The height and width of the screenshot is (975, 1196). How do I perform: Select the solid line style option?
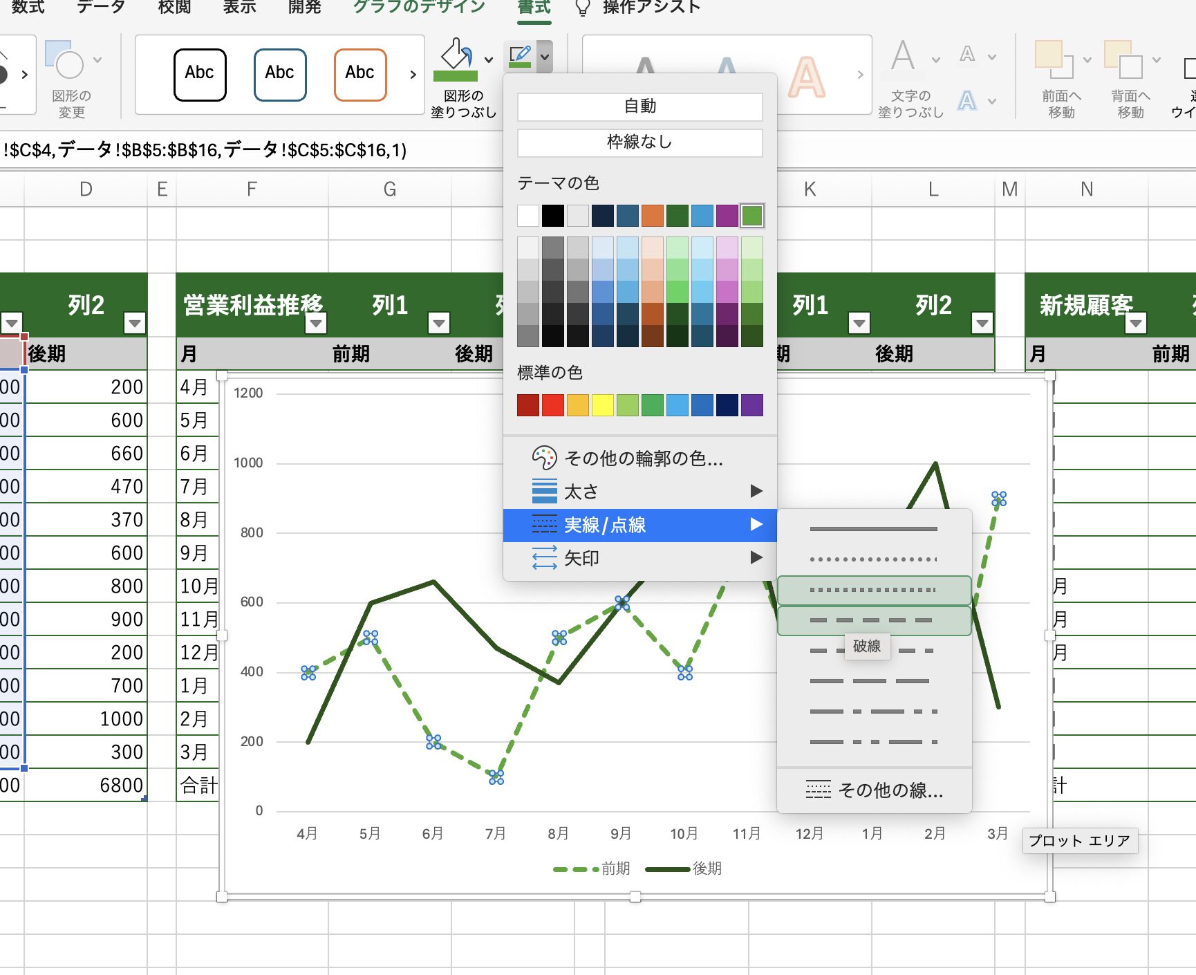pyautogui.click(x=874, y=529)
